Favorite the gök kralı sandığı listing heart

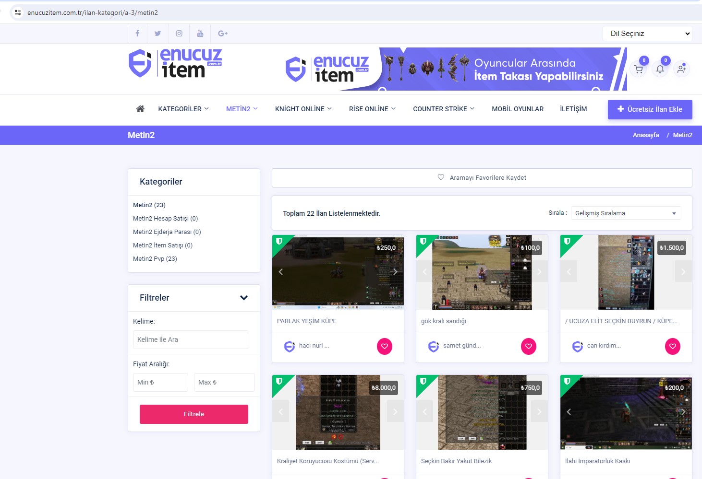tap(529, 346)
